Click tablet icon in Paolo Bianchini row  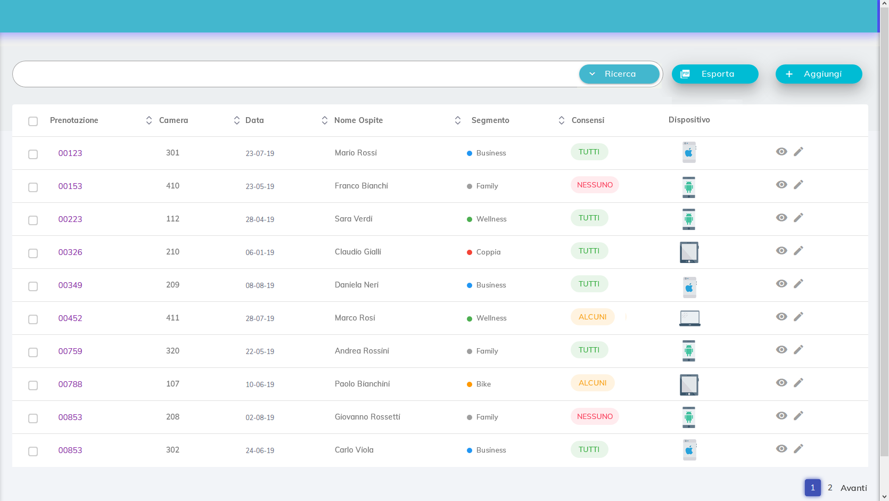[x=689, y=384]
